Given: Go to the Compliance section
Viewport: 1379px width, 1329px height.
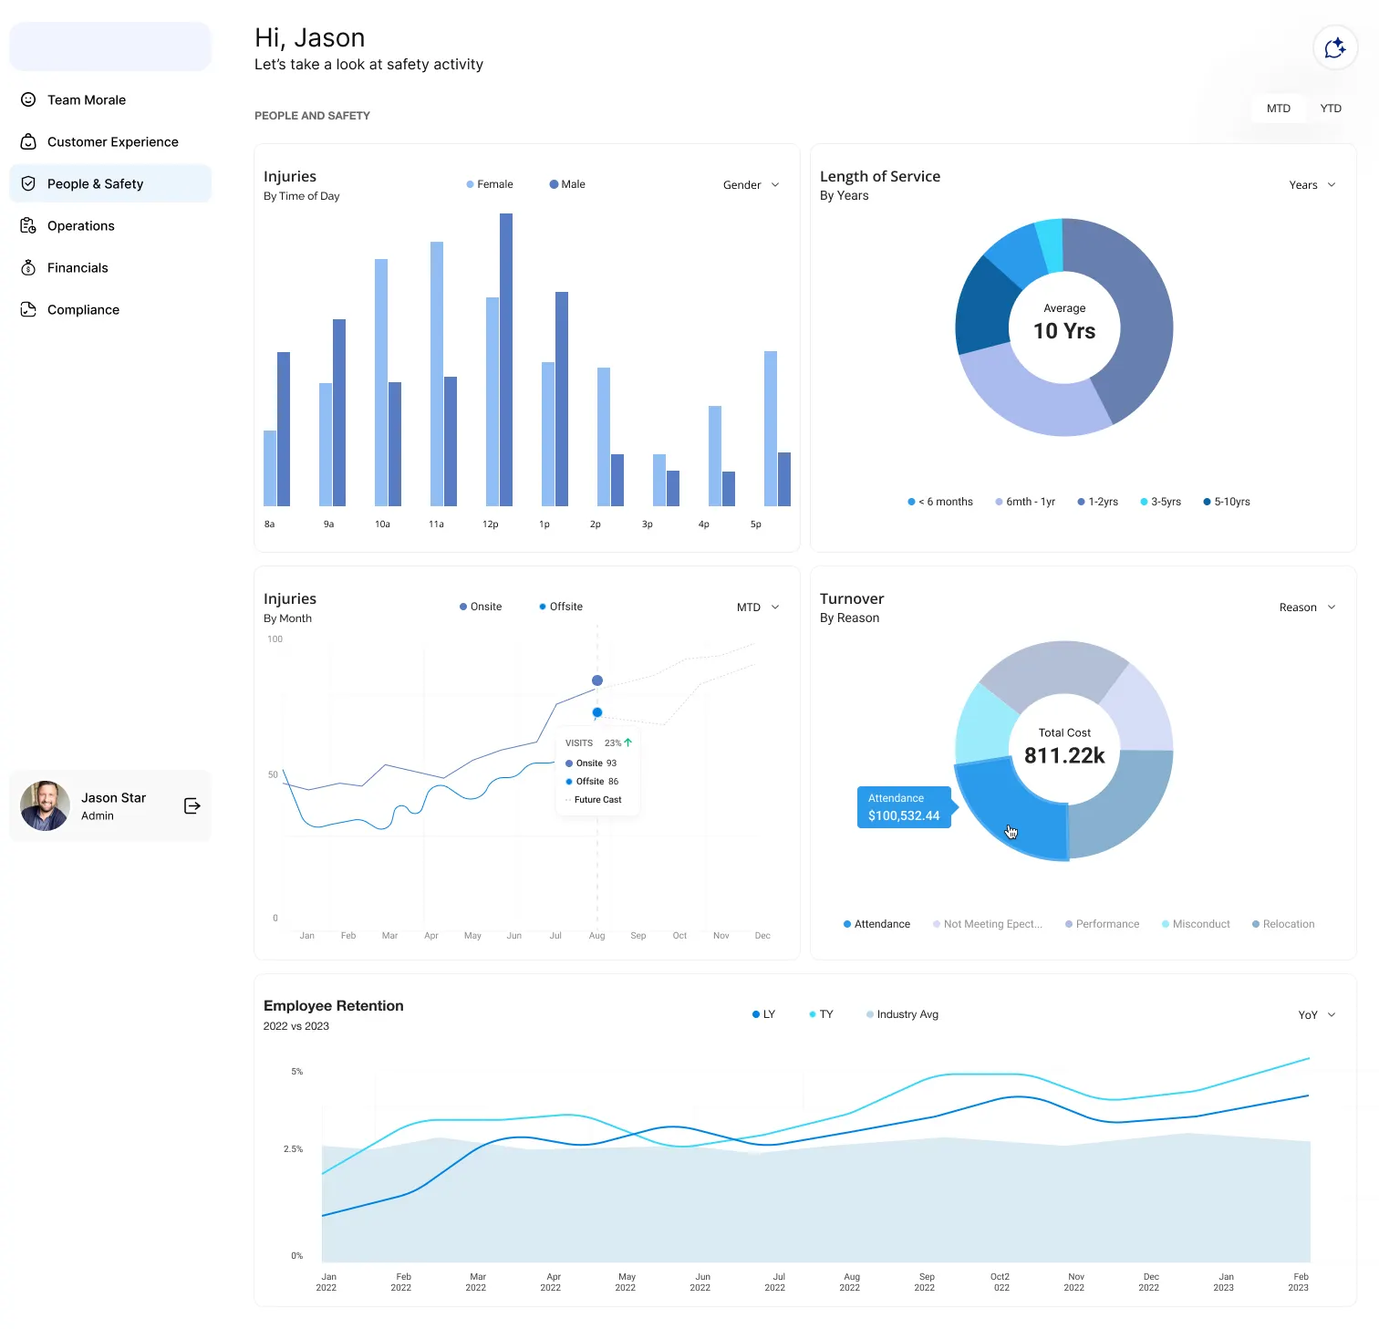Looking at the screenshot, I should click(83, 309).
